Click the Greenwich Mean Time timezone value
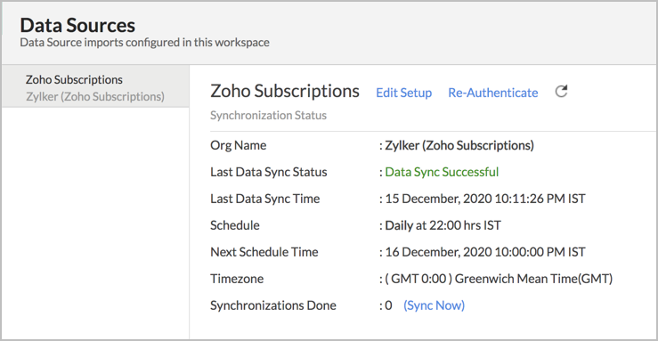The height and width of the screenshot is (341, 658). pos(499,279)
